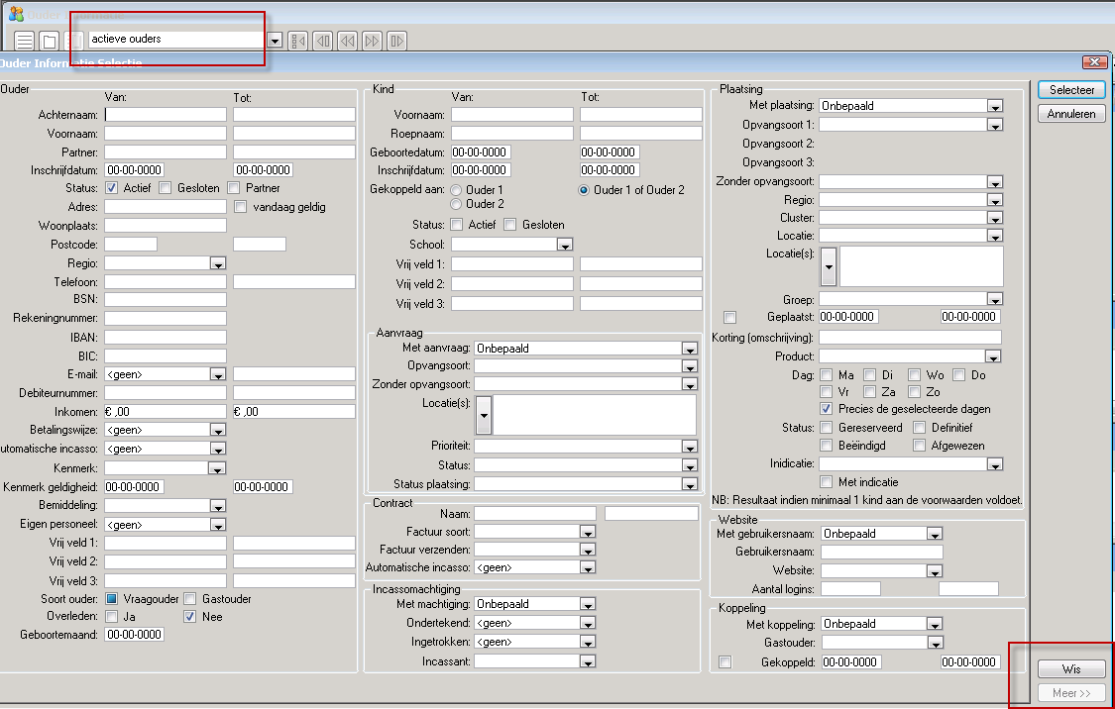Click the double left arrow navigation icon

click(347, 41)
